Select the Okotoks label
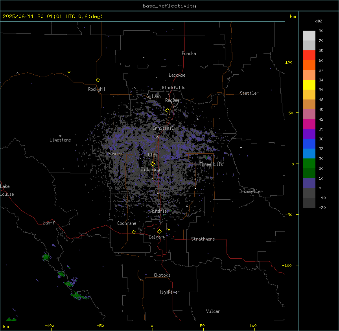Viewport: 339px width, 331px height. point(162,275)
